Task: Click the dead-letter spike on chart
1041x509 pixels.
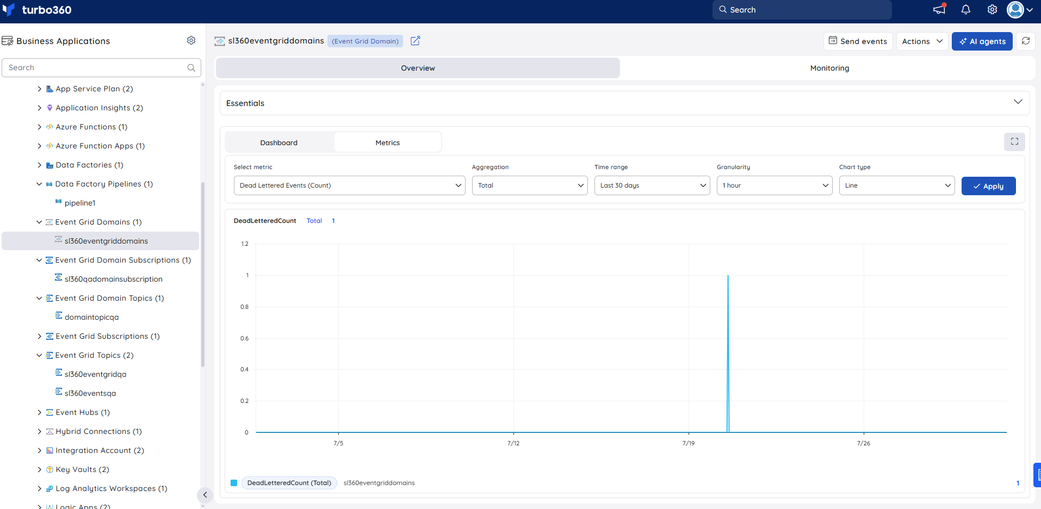Action: pos(728,353)
